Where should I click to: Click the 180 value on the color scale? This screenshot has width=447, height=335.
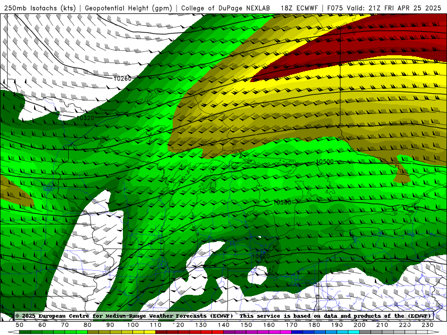click(x=314, y=325)
